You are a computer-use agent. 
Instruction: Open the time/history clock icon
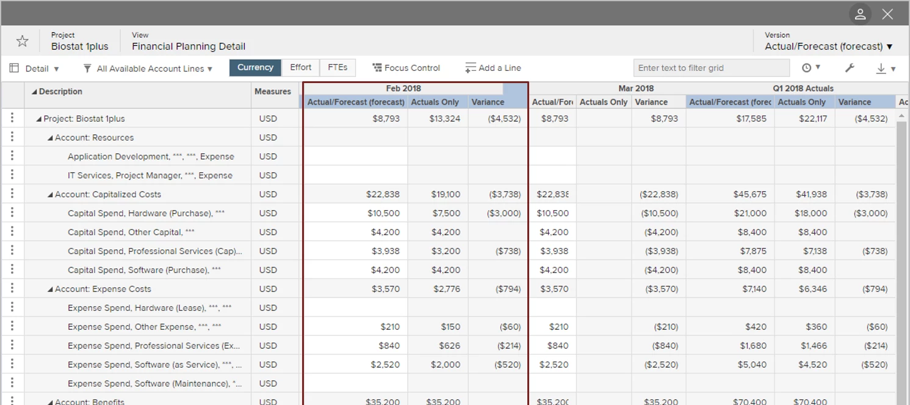(806, 67)
